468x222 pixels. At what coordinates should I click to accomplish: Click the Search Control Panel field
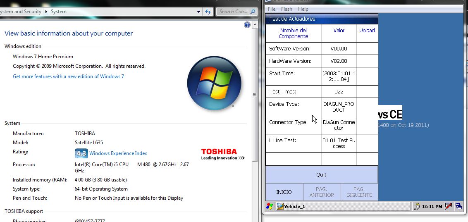coord(232,12)
